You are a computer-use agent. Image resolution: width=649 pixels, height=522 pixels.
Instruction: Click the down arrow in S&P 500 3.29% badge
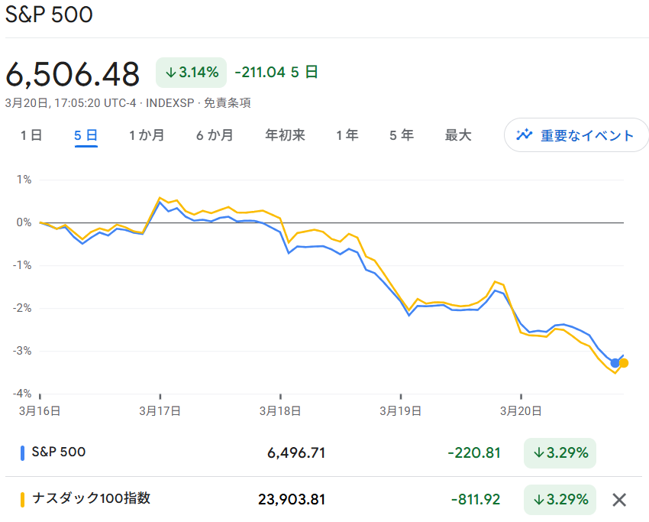click(539, 452)
